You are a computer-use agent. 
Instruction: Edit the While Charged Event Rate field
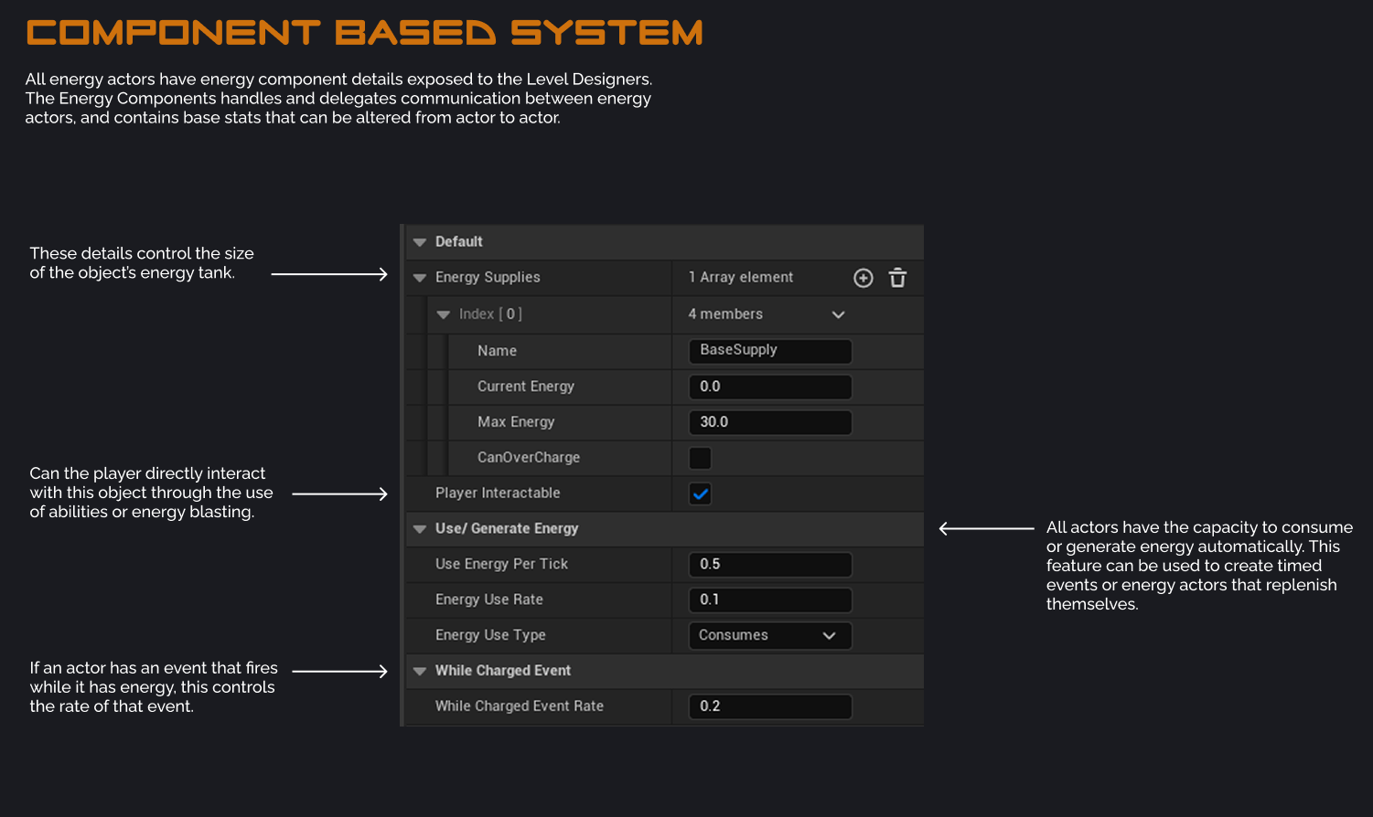pos(769,706)
